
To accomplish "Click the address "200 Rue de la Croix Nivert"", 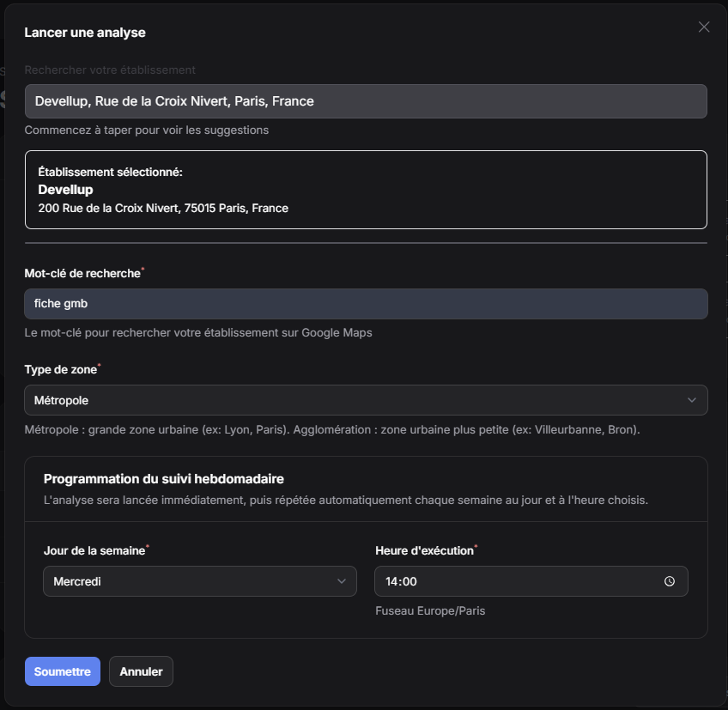I will (x=163, y=208).
